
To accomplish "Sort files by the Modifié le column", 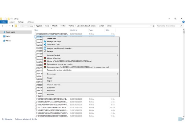I will tap(74, 30).
